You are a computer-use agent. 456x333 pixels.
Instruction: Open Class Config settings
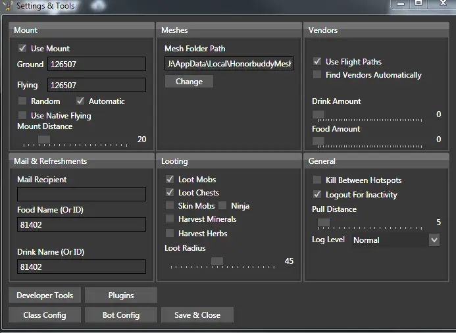[45, 315]
